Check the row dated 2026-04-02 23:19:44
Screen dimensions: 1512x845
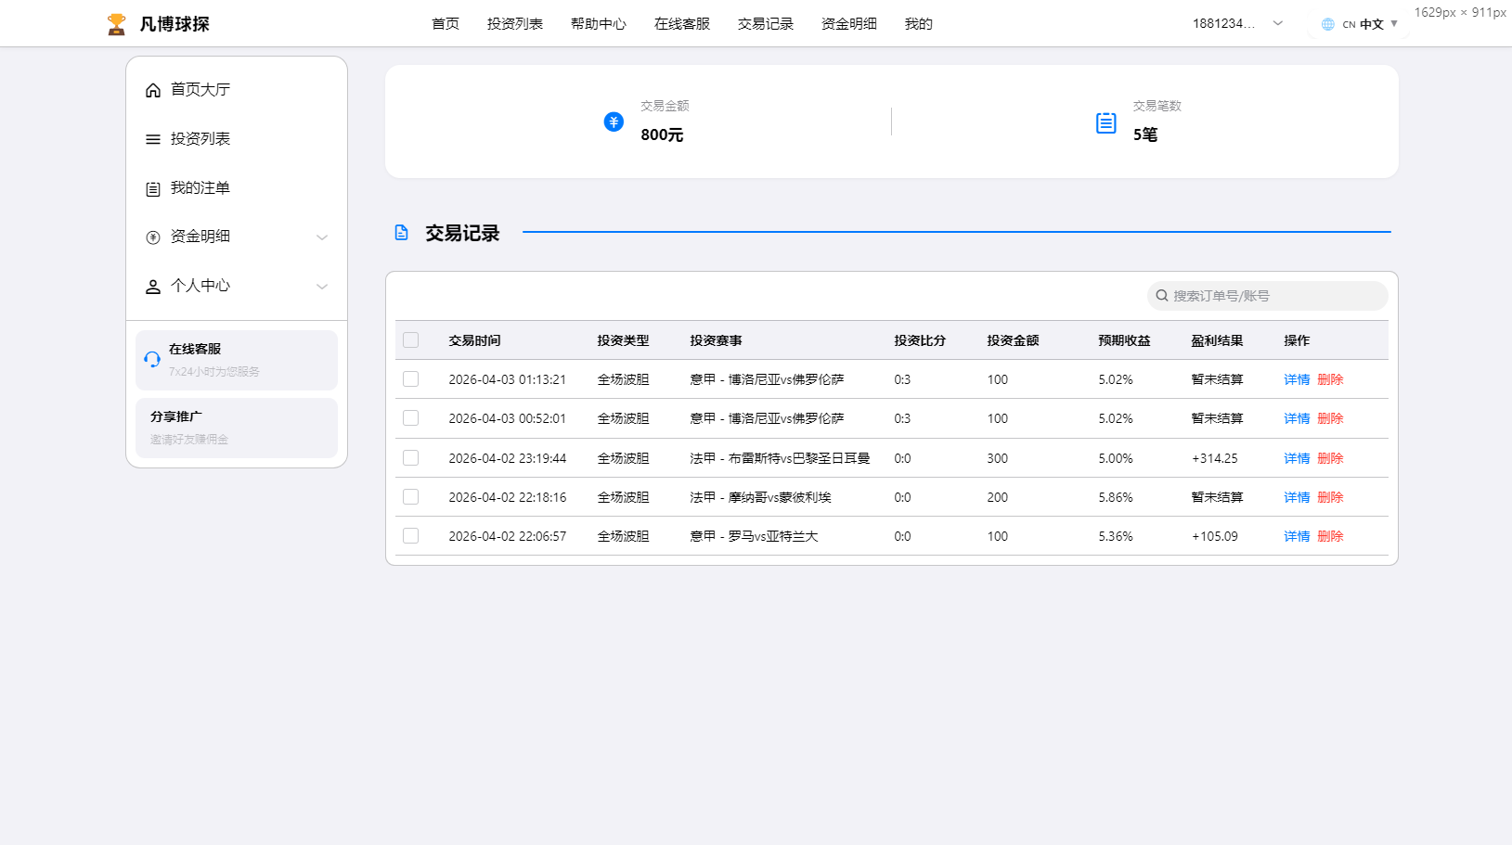click(411, 458)
